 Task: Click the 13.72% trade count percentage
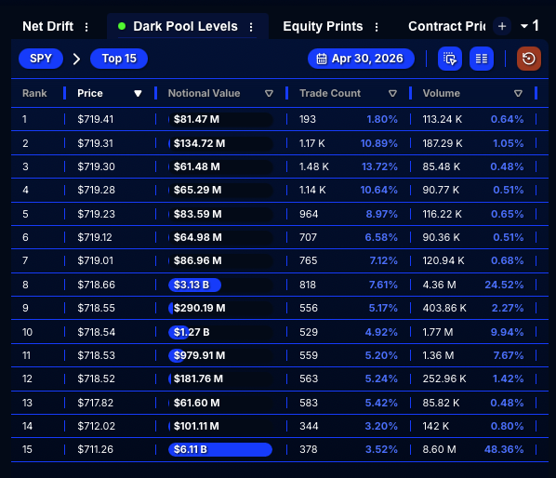(x=379, y=166)
